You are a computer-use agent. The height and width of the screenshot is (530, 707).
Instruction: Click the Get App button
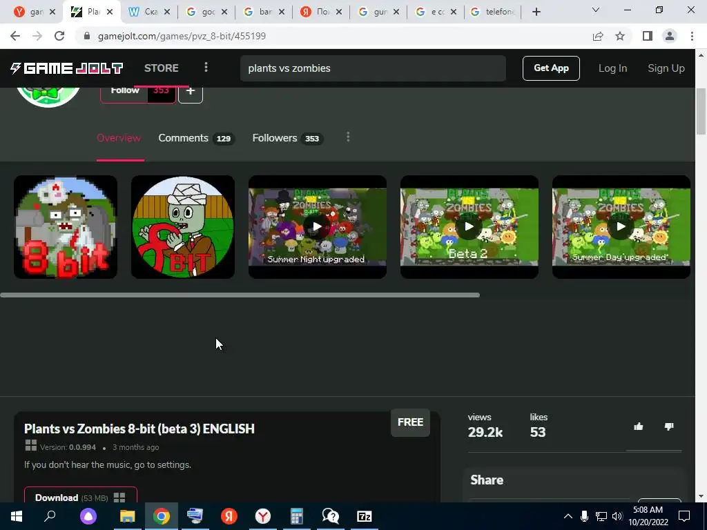pos(551,68)
